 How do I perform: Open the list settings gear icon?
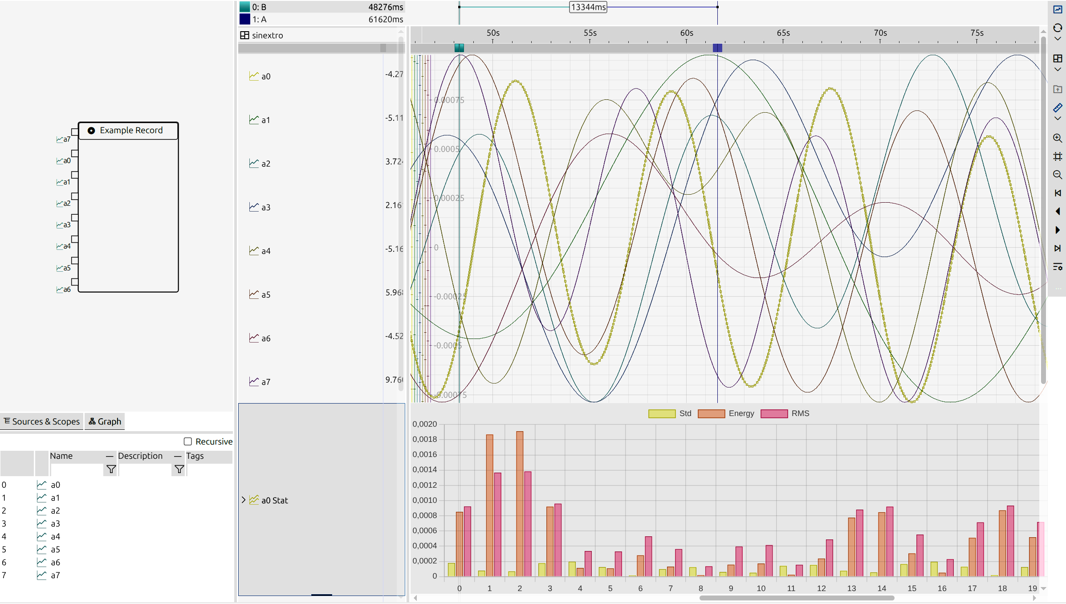click(x=1058, y=267)
